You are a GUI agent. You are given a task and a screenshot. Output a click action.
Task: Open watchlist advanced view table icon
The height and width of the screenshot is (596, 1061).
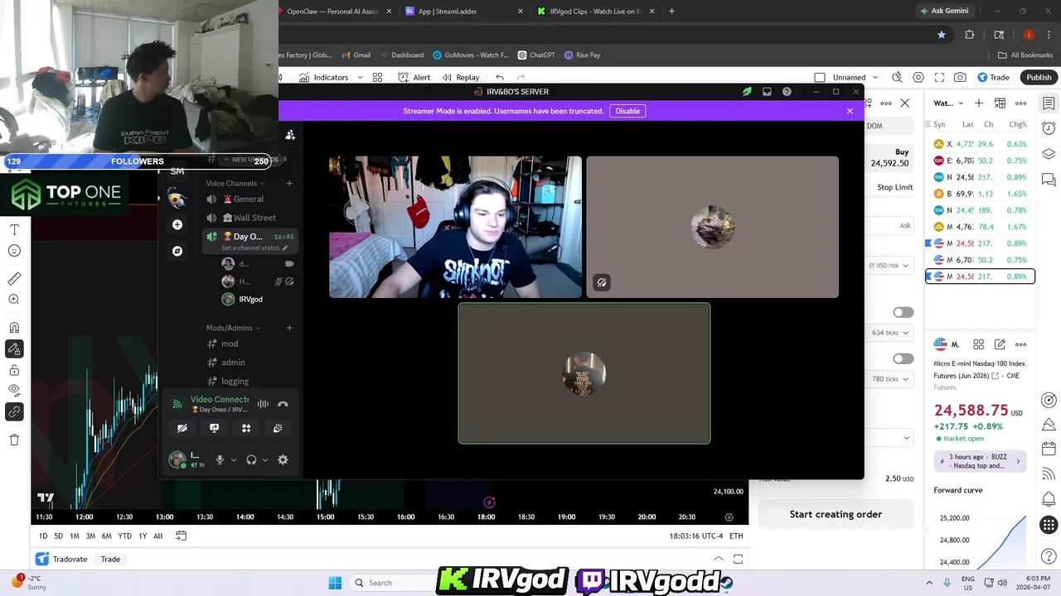pyautogui.click(x=1000, y=103)
